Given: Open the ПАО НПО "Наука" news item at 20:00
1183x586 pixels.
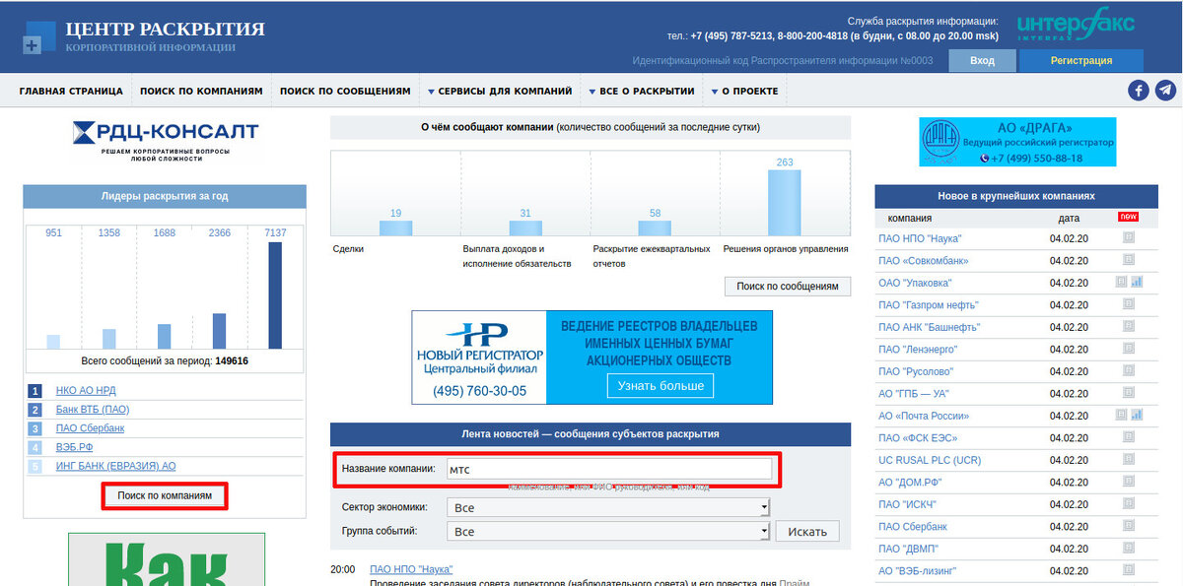Looking at the screenshot, I should (411, 569).
